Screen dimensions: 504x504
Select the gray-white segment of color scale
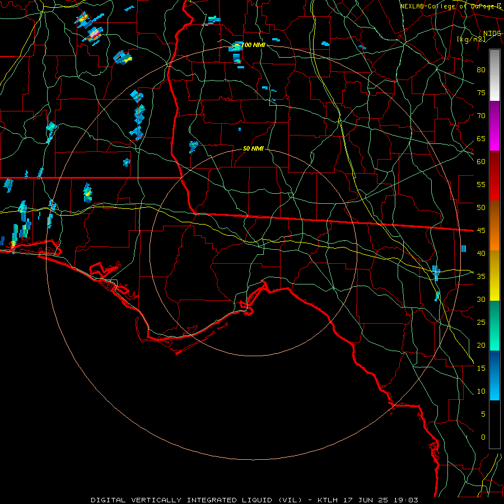494,75
